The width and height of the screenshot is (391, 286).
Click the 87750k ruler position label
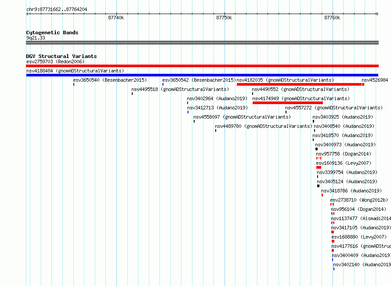click(x=224, y=18)
